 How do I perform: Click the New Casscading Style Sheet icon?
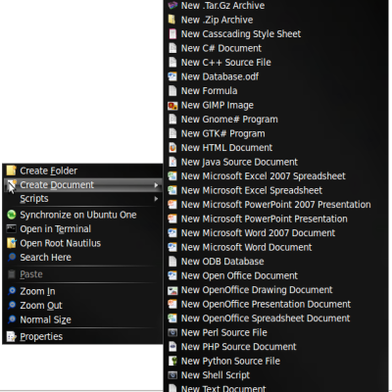[x=172, y=34]
